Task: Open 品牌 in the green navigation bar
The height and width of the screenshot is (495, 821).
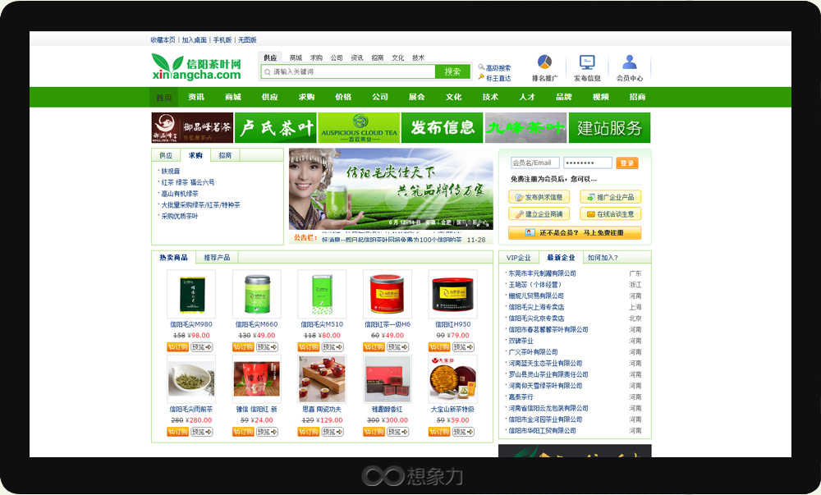Action: tap(563, 97)
